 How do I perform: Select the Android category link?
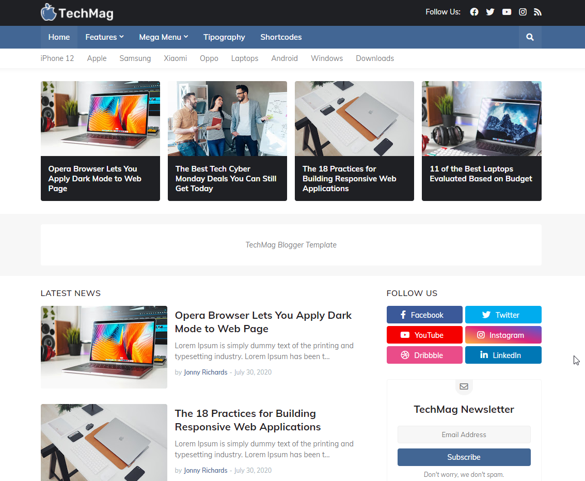pos(284,58)
